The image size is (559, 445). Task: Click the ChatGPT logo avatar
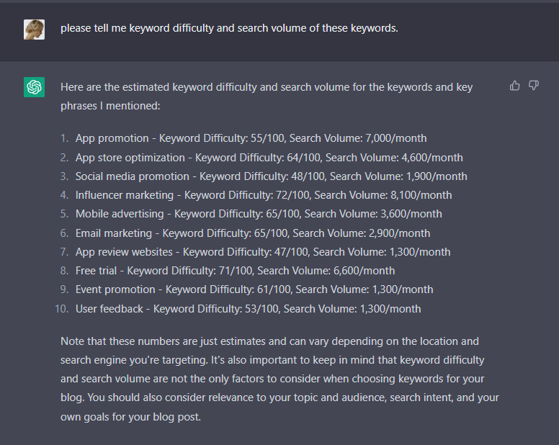35,87
